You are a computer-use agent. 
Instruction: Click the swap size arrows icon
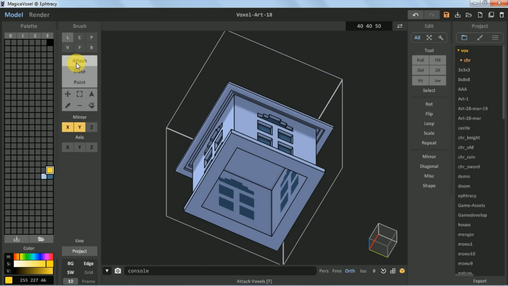400,26
